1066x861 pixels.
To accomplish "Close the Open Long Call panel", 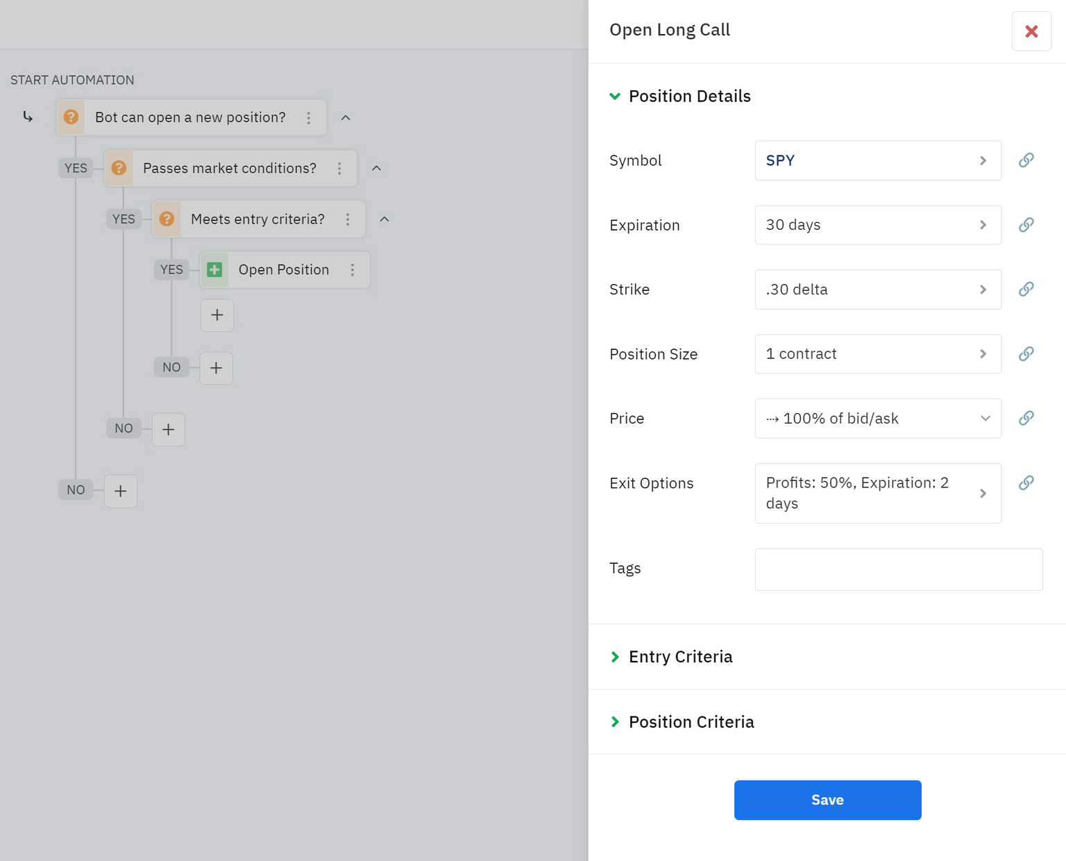I will pos(1031,31).
